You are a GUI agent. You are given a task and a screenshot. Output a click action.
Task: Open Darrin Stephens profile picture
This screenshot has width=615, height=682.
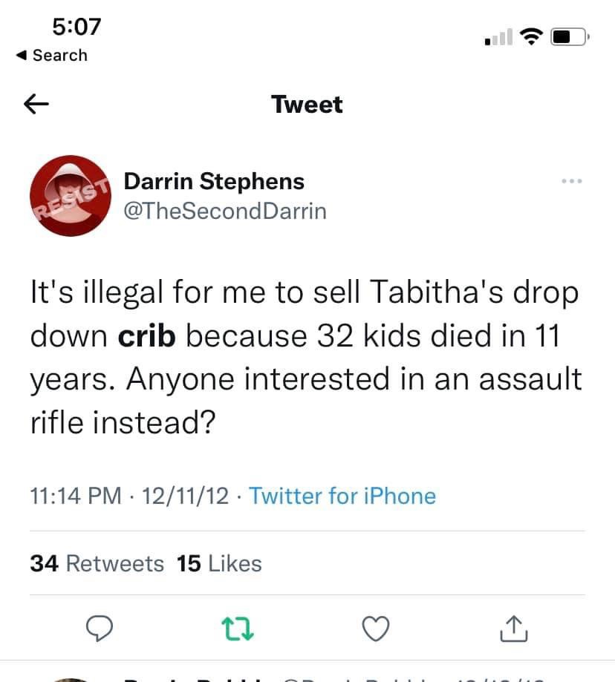70,196
